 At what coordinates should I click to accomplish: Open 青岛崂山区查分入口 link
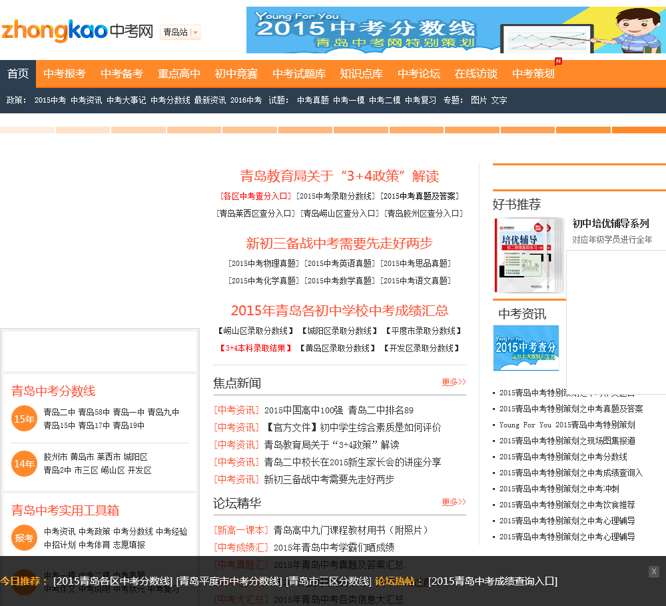pos(340,213)
